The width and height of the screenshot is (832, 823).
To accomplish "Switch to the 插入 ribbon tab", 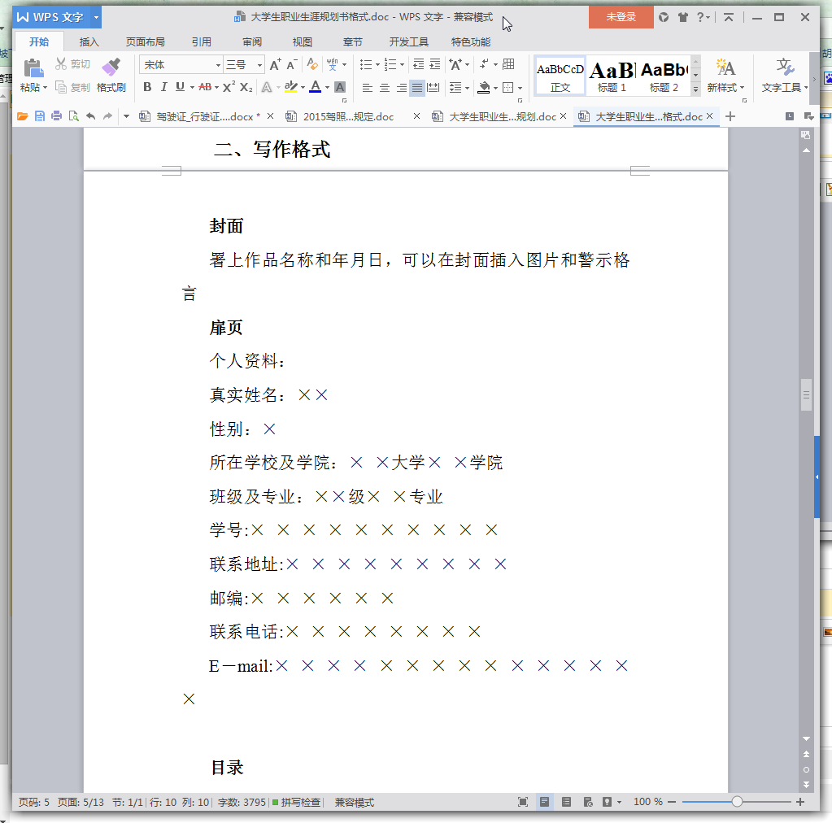I will click(x=89, y=41).
